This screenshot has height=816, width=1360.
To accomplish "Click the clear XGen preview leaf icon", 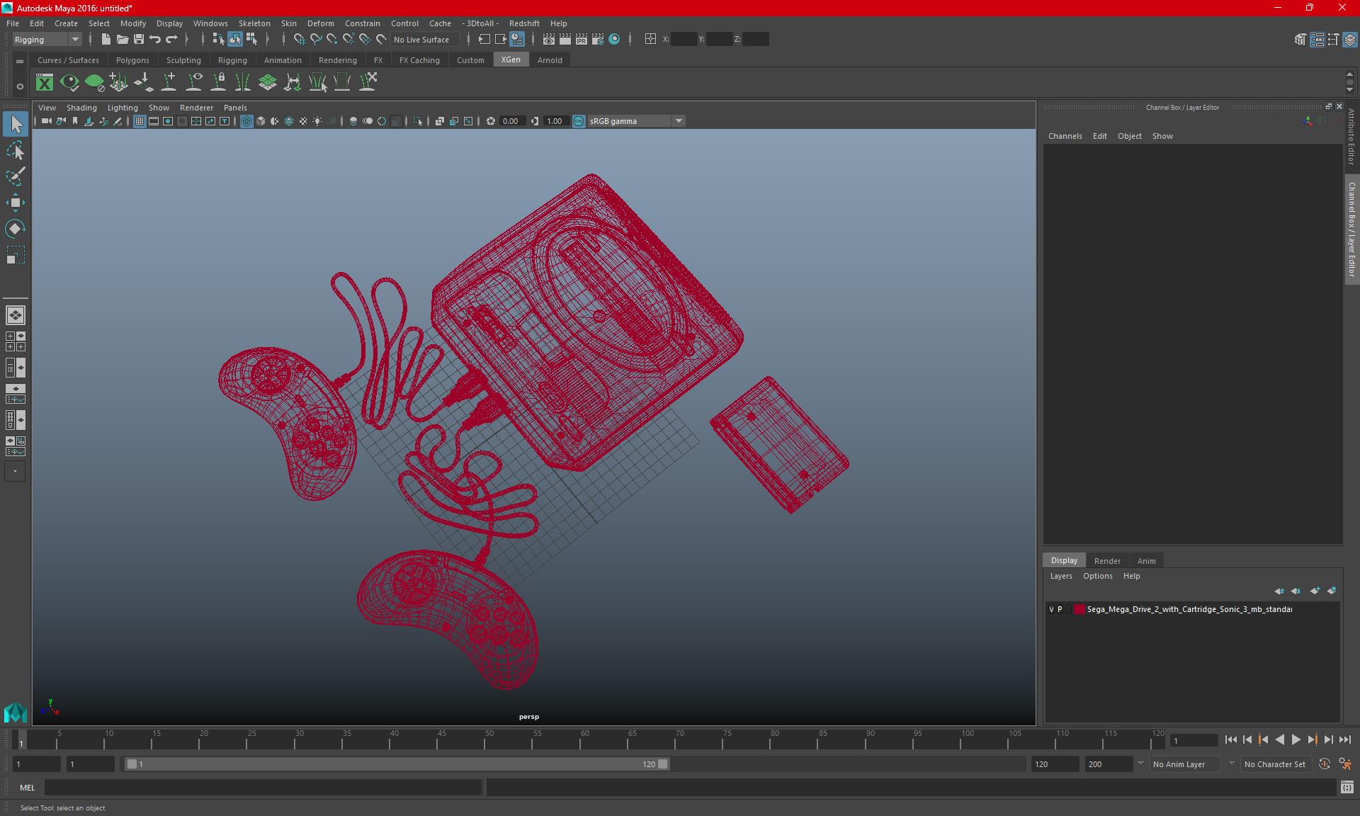I will (94, 82).
